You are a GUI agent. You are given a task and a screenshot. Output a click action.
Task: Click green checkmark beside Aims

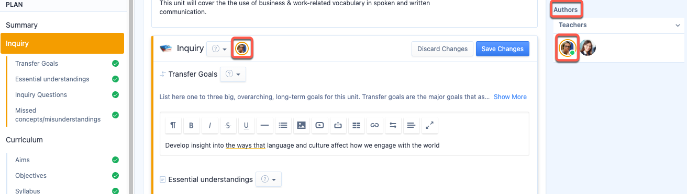pos(115,160)
